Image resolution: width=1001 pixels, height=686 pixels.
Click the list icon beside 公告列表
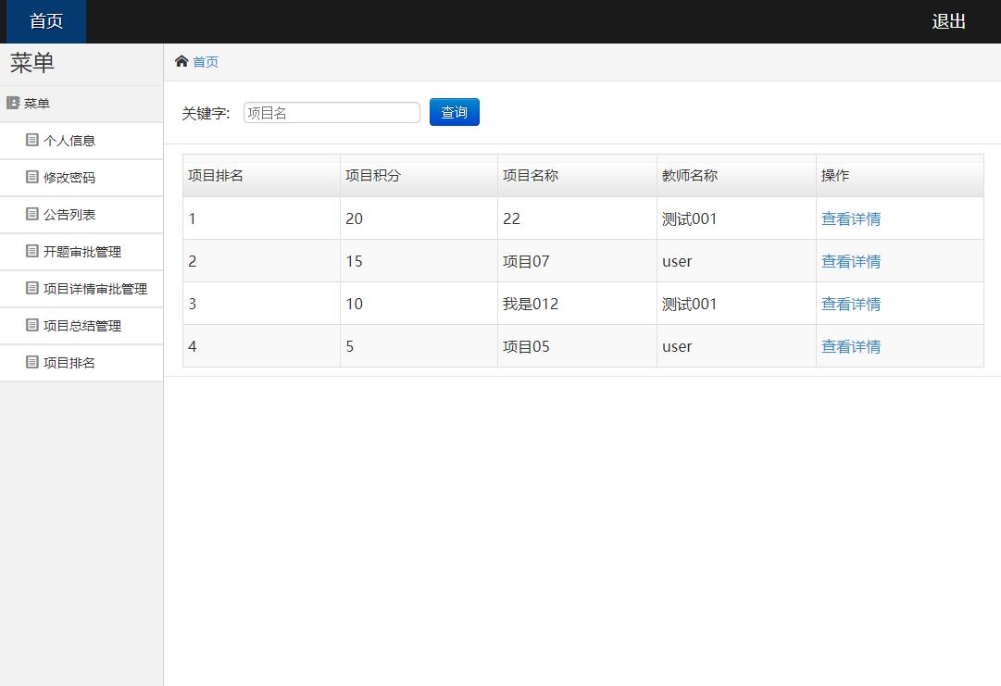click(32, 215)
